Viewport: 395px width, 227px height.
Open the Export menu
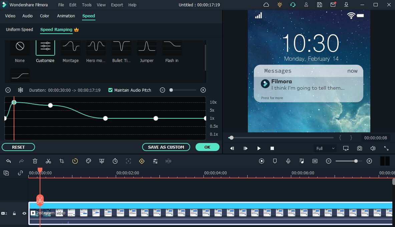coord(117,5)
